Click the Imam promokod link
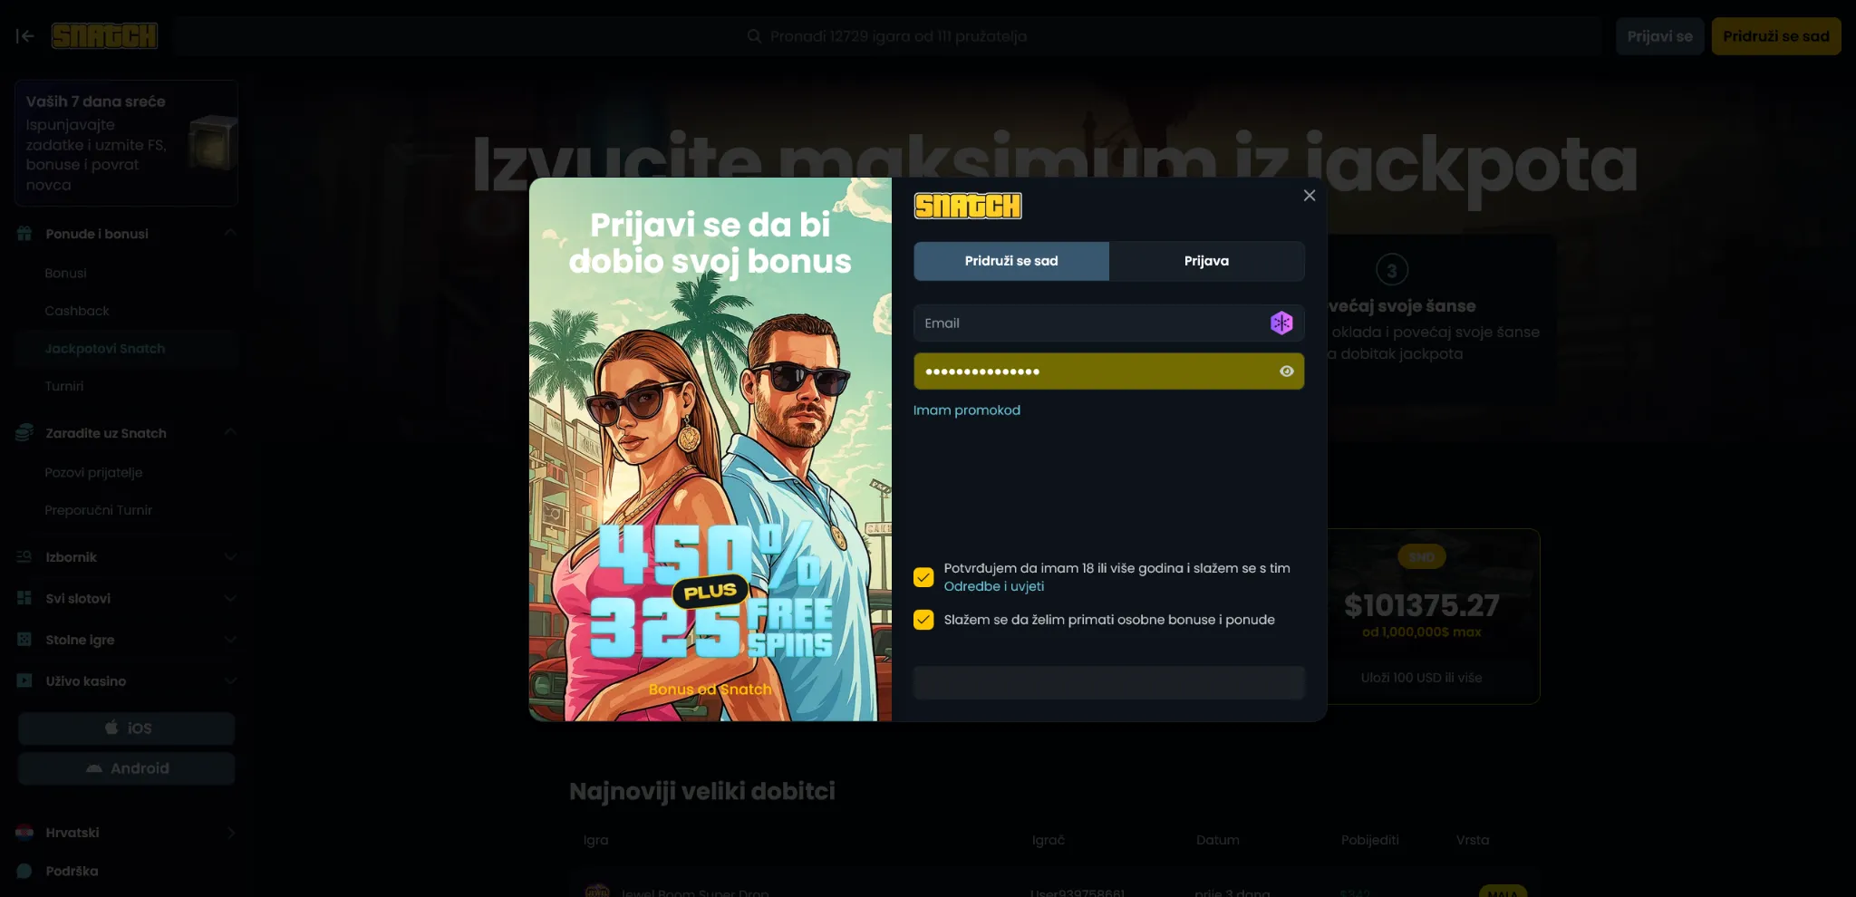Image resolution: width=1856 pixels, height=897 pixels. 967,410
